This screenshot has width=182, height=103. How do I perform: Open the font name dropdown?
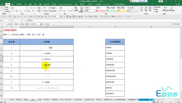tap(26, 8)
